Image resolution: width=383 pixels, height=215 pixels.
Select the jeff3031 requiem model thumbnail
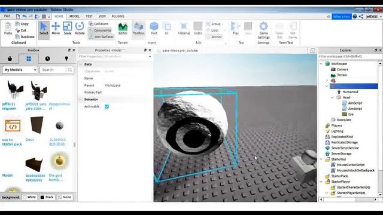pyautogui.click(x=14, y=90)
